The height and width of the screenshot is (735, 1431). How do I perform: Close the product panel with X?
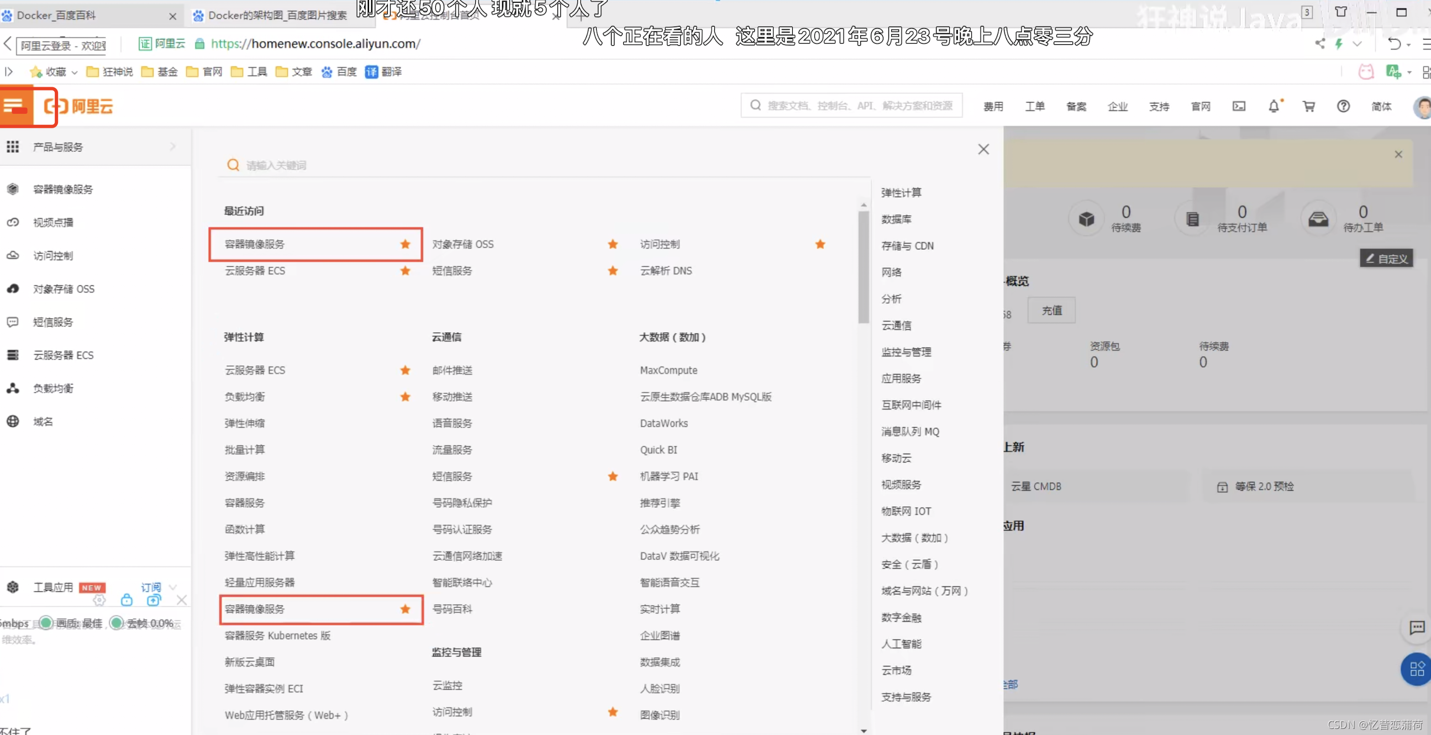pos(983,149)
